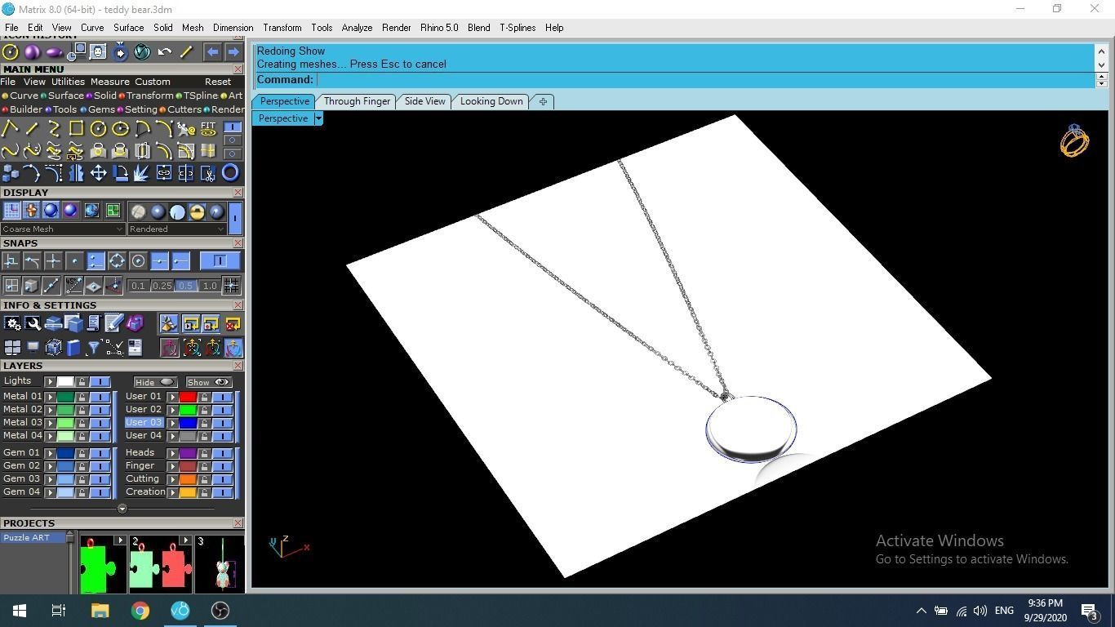Open the T-Splines menu
The height and width of the screenshot is (627, 1115).
(x=518, y=28)
